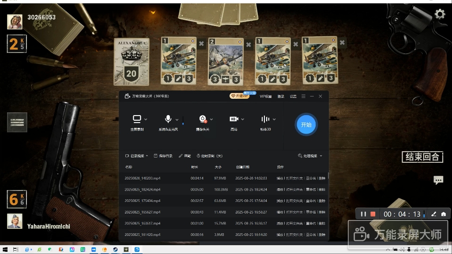Show hidden system tray icons chevron
The height and width of the screenshot is (254, 452).
[388, 250]
